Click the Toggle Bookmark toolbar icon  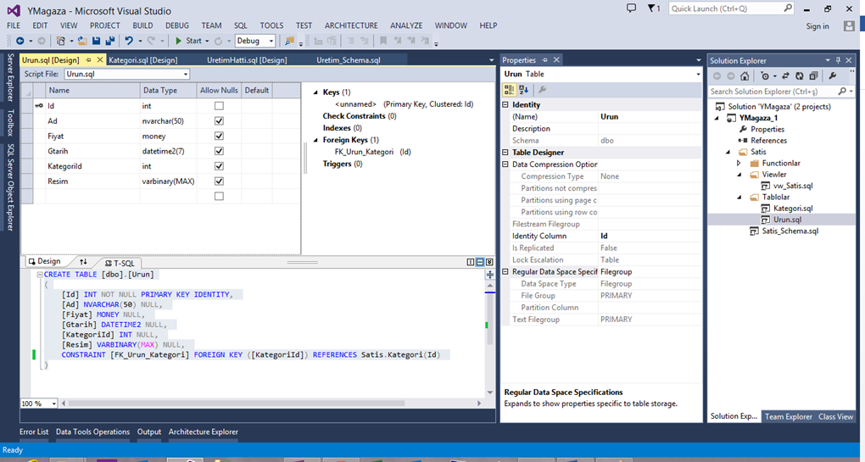383,41
